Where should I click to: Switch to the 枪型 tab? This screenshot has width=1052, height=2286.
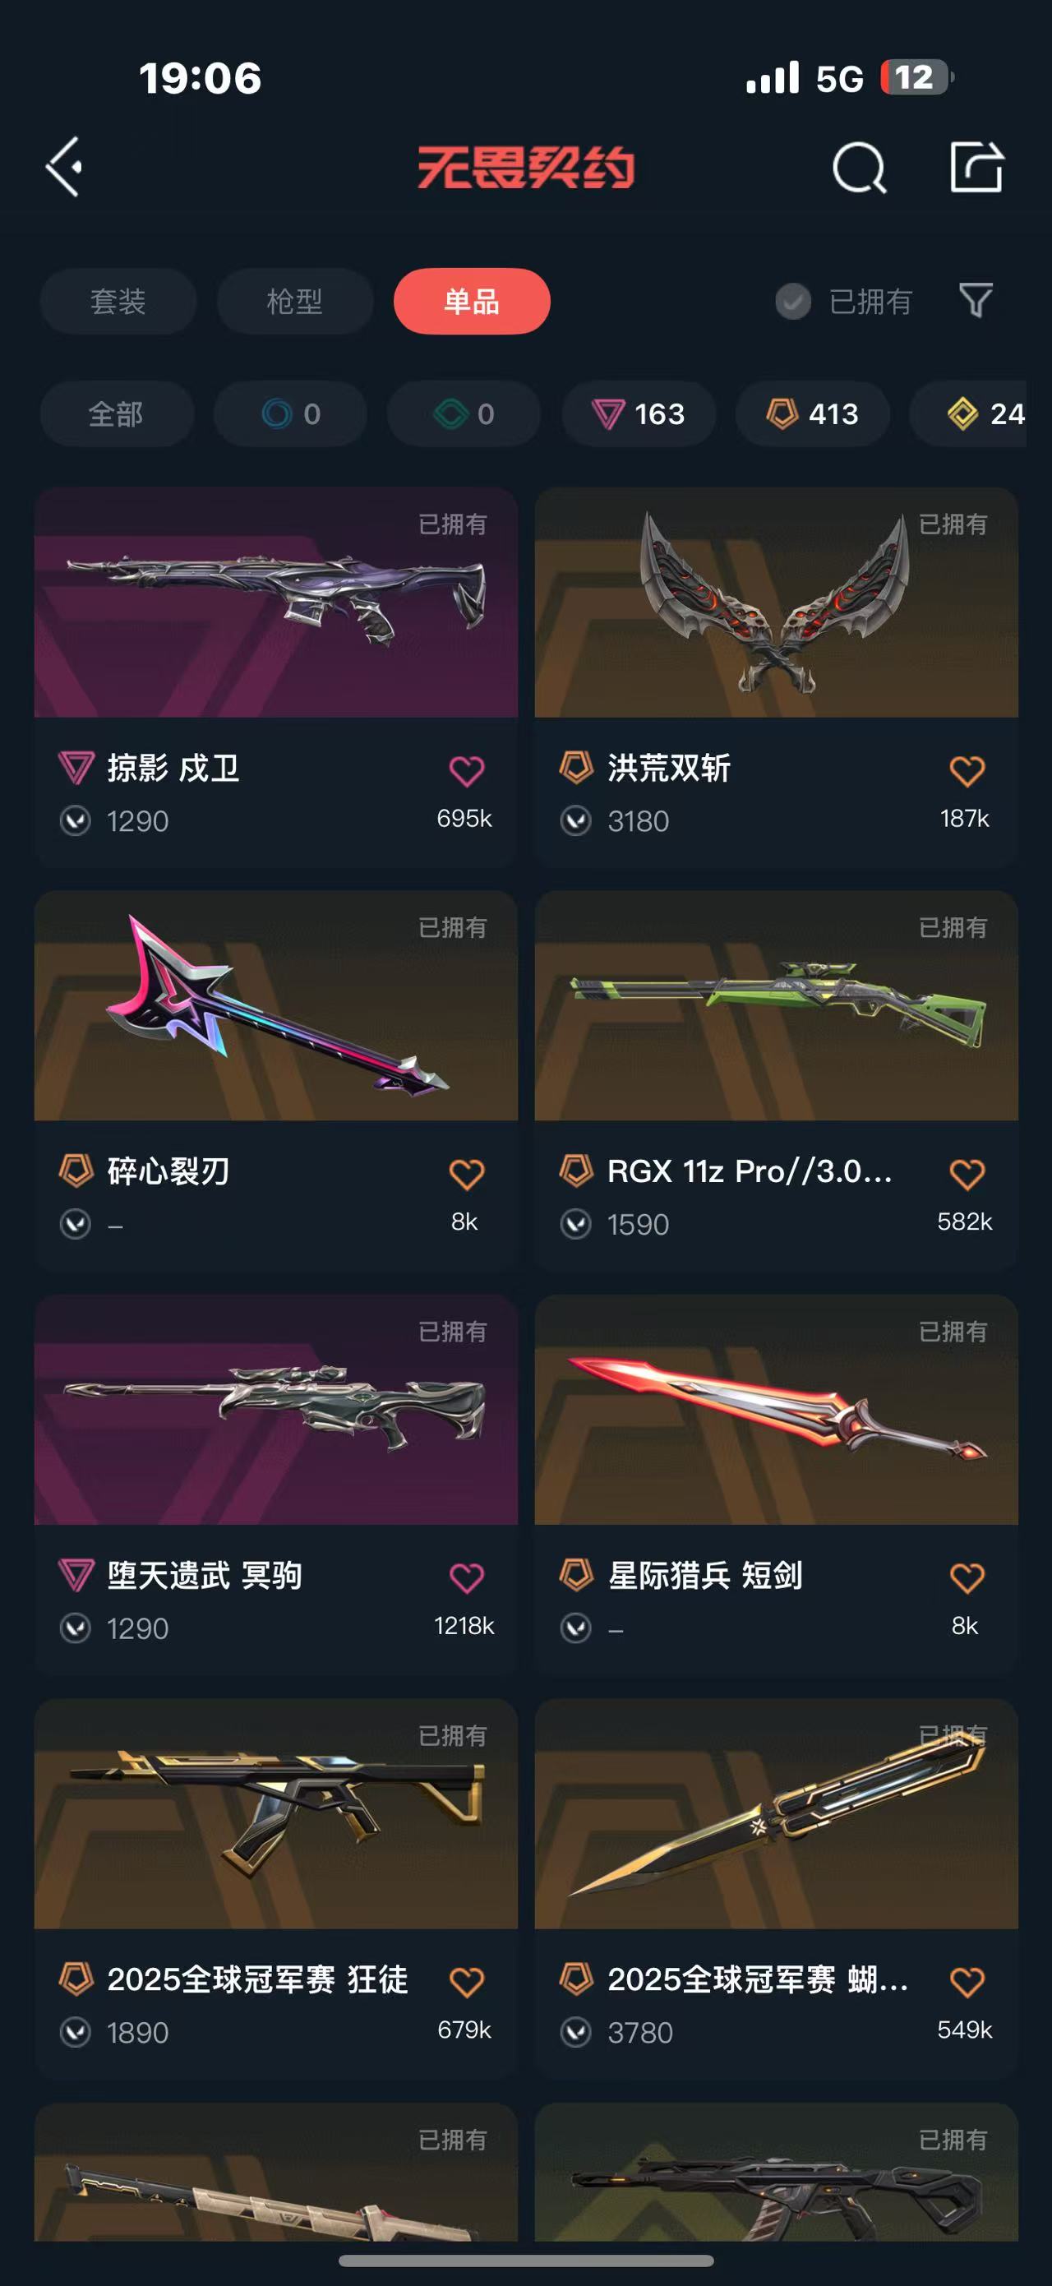294,301
